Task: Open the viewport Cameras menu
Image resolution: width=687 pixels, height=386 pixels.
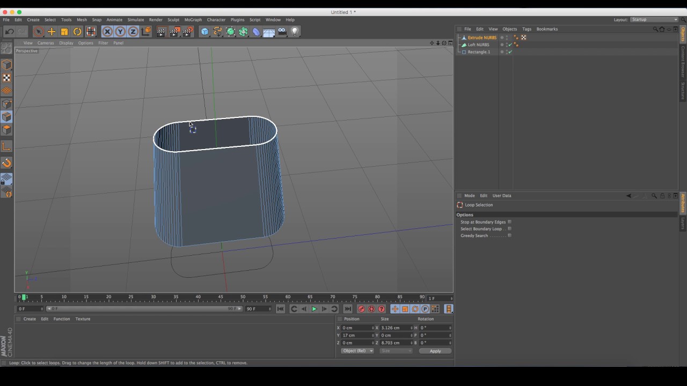Action: 46,43
